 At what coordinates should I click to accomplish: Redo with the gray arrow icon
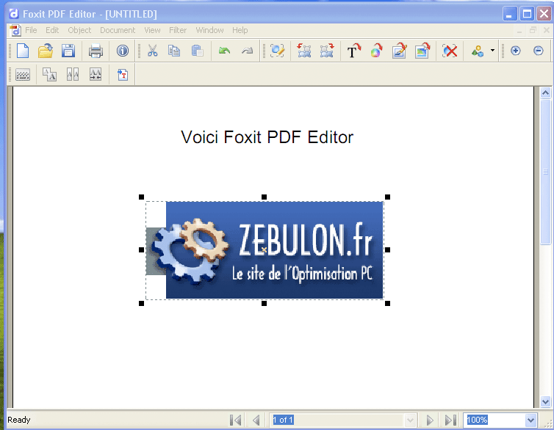(x=248, y=51)
